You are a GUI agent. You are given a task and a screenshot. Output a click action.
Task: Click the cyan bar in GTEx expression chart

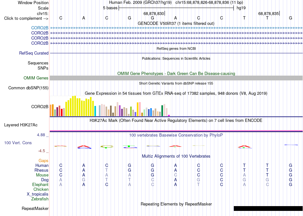point(95,111)
